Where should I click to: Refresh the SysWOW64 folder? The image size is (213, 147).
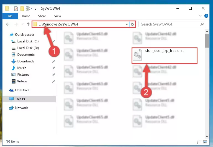132,24
